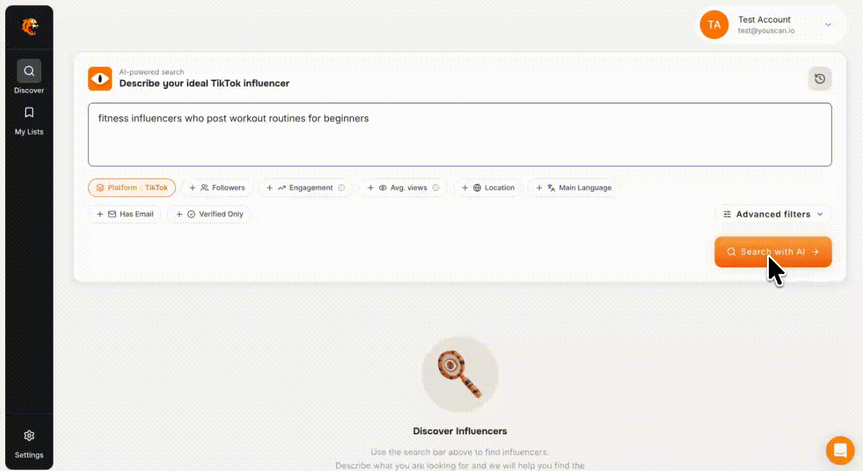Screen dimensions: 863x471
Task: Add the Followers filter
Action: tap(217, 188)
